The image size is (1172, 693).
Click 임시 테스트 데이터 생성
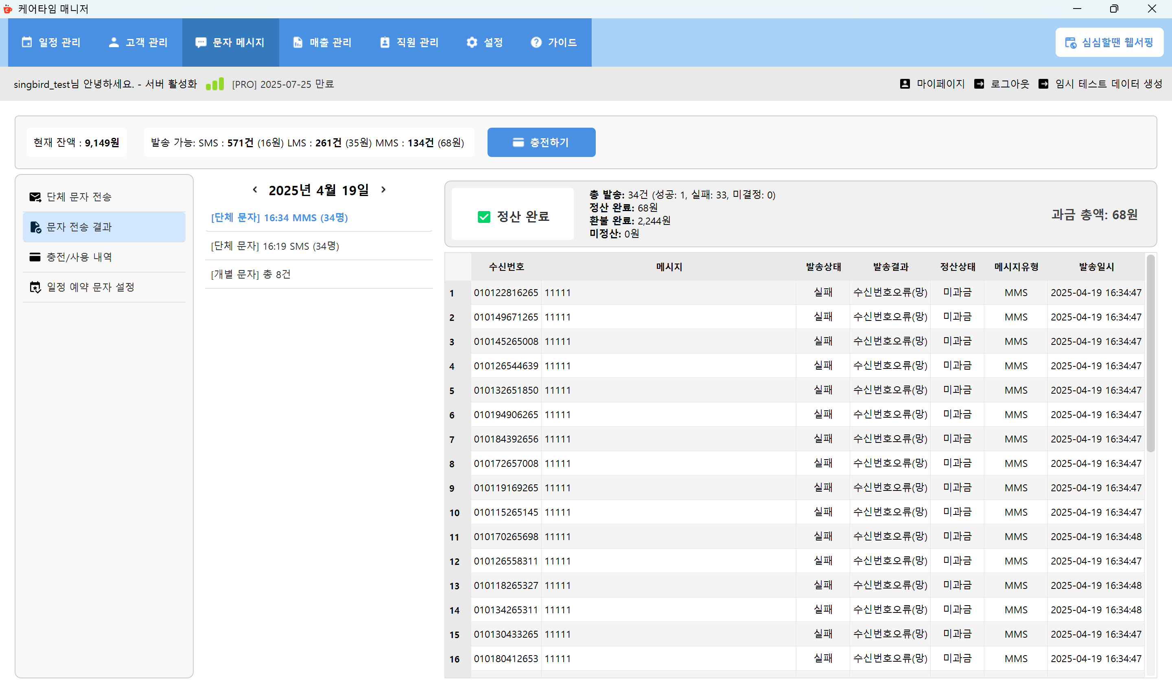(1108, 84)
